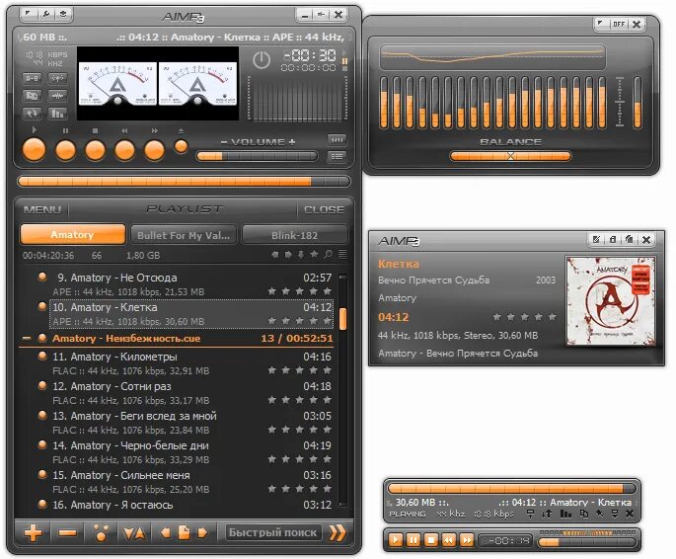Click the minus Remove files button
The width and height of the screenshot is (676, 559).
point(68,533)
